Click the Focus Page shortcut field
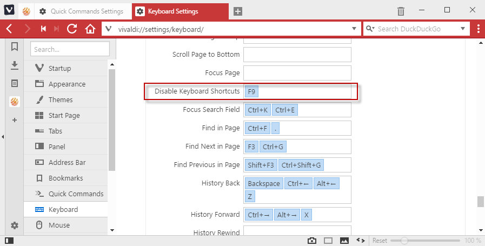 coord(297,72)
